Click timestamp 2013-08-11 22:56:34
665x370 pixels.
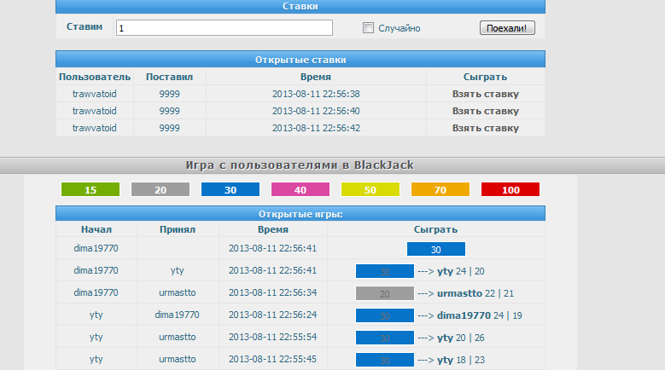[272, 292]
